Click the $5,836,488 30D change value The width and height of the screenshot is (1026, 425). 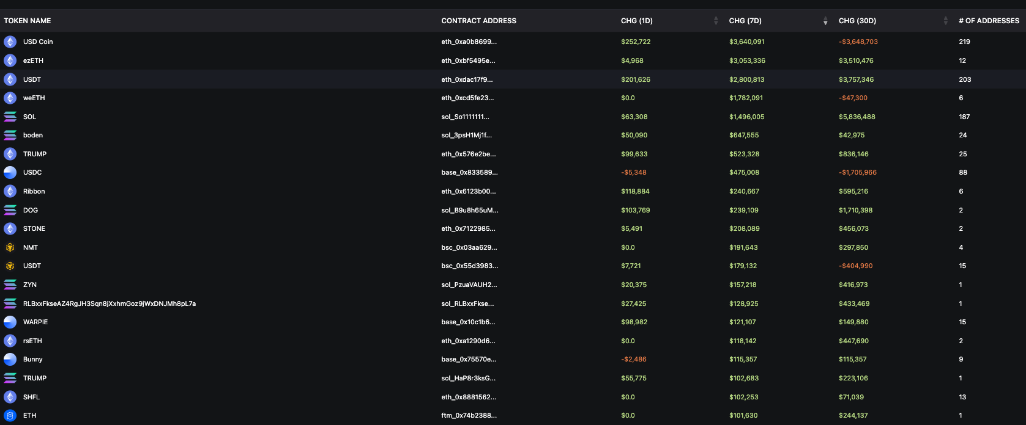(857, 117)
